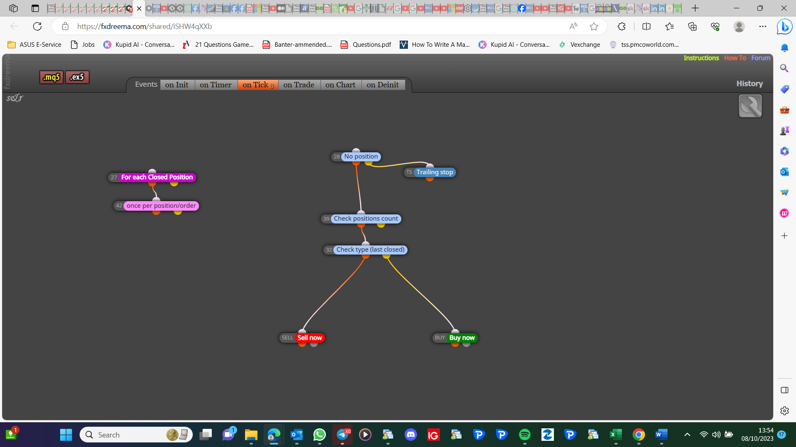Add this page to favorites

pos(594,26)
